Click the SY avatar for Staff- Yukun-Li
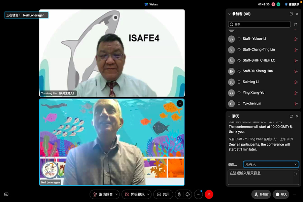Viewport: 303px width, 202px height. [231, 39]
